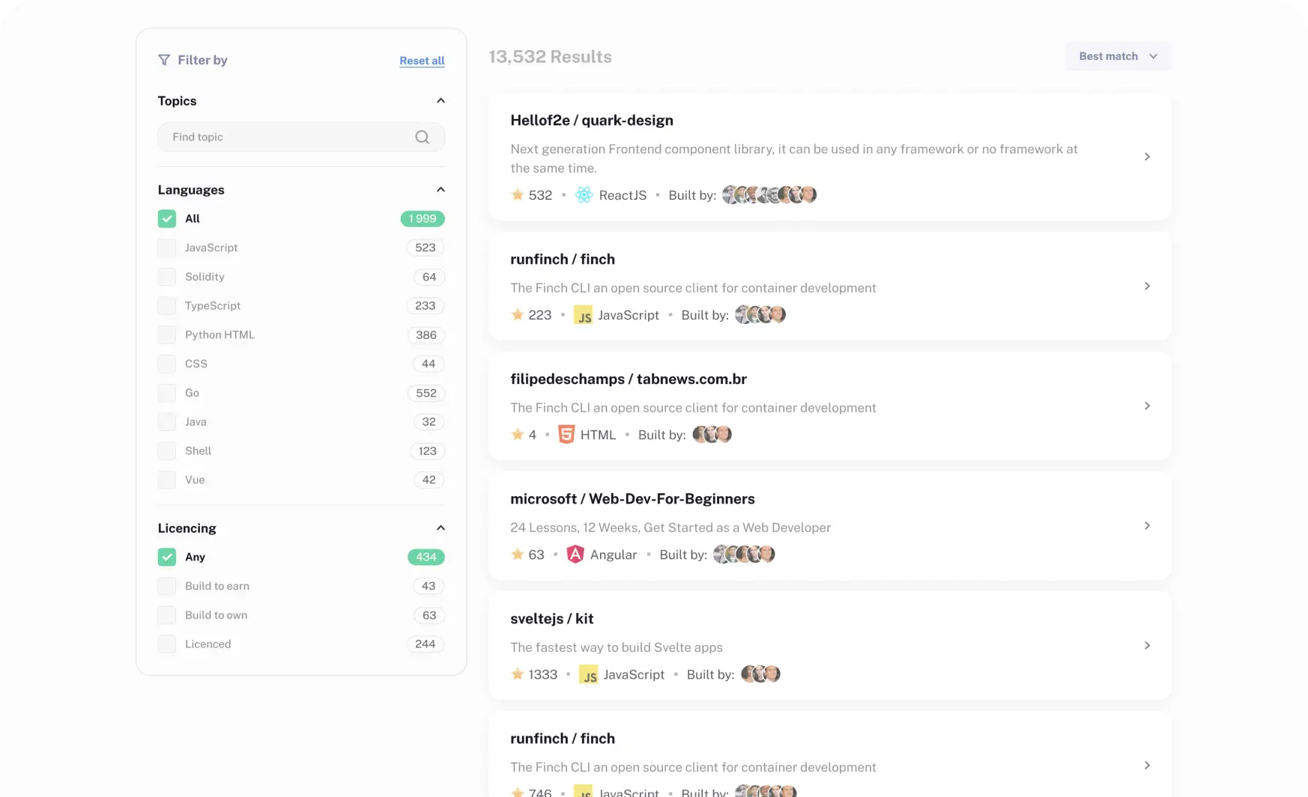
Task: Collapse the Topics section
Action: tap(440, 101)
